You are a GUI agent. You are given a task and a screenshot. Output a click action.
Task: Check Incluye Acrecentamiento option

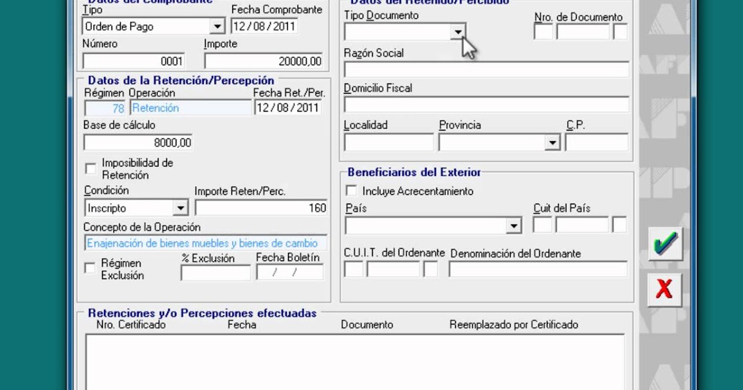pos(351,191)
